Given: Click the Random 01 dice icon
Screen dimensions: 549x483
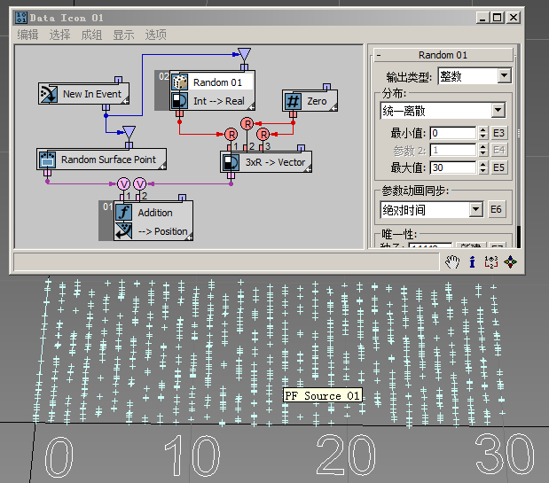Looking at the screenshot, I should [180, 82].
